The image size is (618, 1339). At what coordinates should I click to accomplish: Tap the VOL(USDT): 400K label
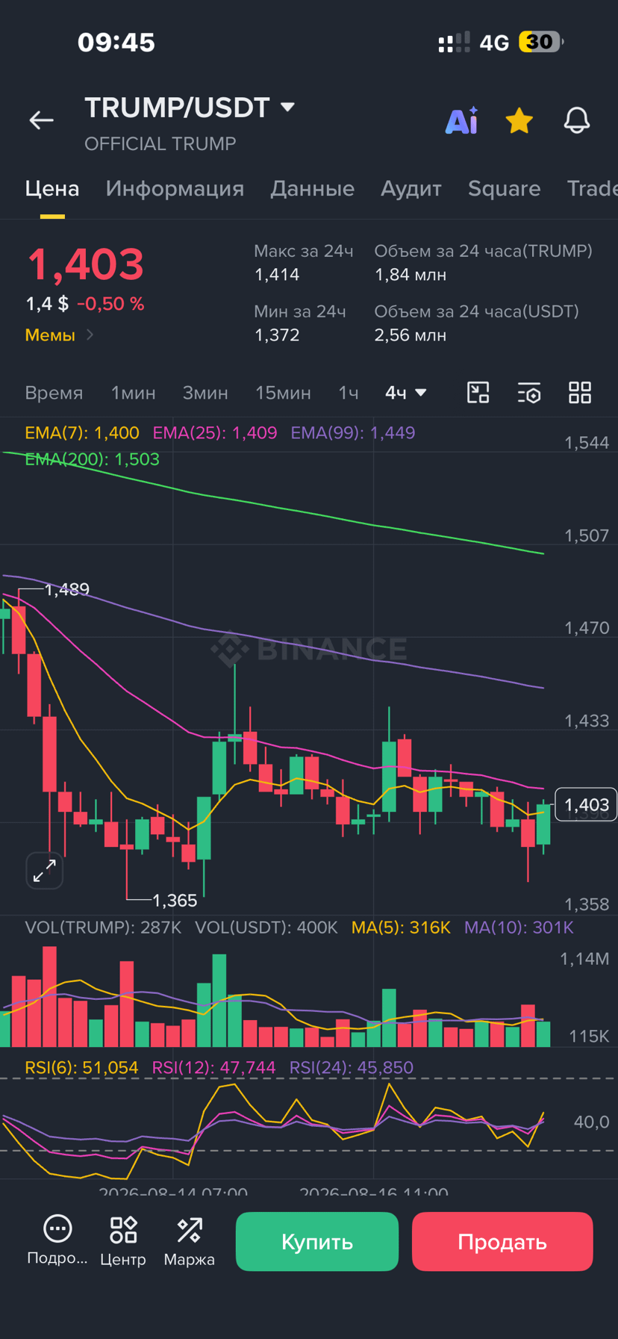(x=266, y=928)
